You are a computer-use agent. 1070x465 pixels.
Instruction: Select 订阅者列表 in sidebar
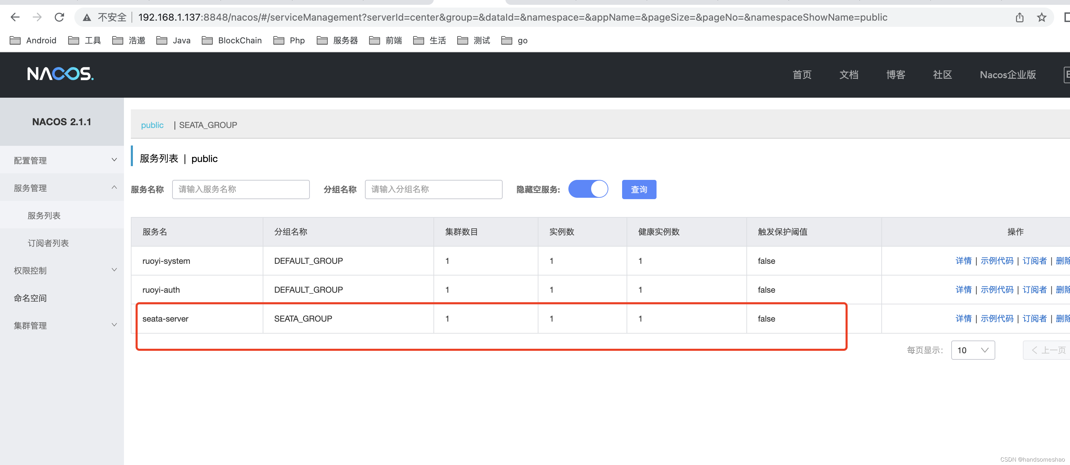point(48,243)
